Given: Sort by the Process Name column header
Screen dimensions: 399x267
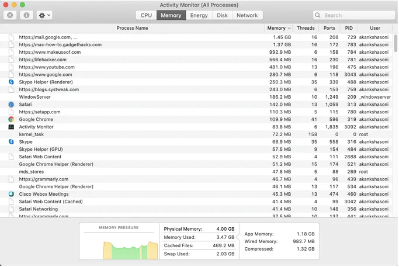Looking at the screenshot, I should [x=132, y=28].
